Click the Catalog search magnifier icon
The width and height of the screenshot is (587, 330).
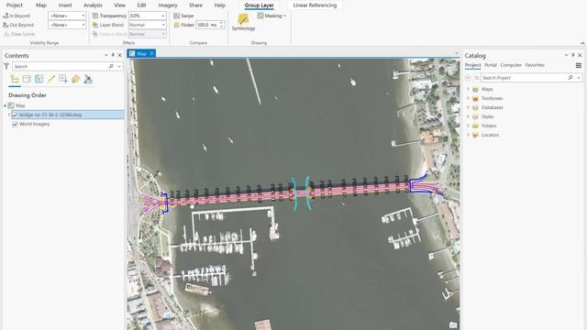[570, 77]
